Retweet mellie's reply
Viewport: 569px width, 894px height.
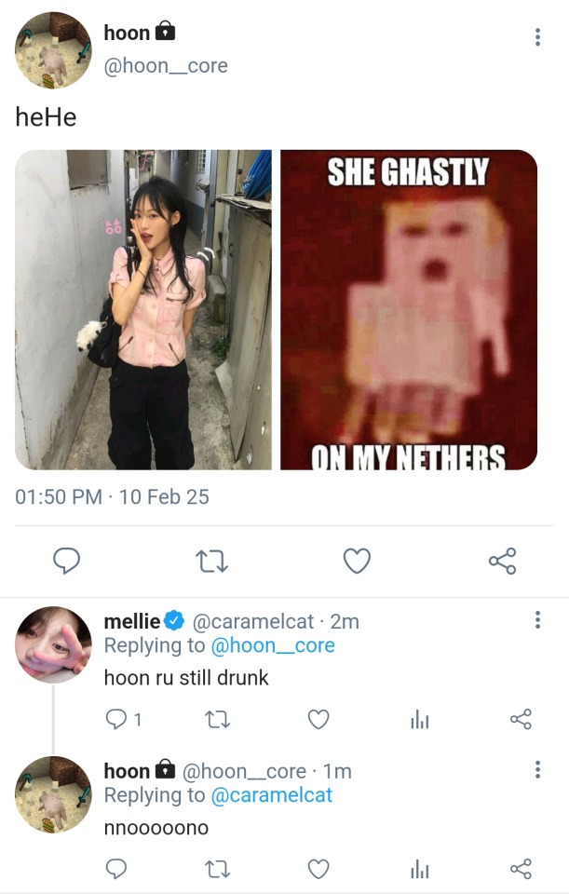coord(214,719)
